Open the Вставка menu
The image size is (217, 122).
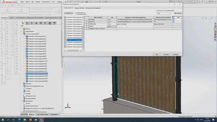click(x=38, y=2)
